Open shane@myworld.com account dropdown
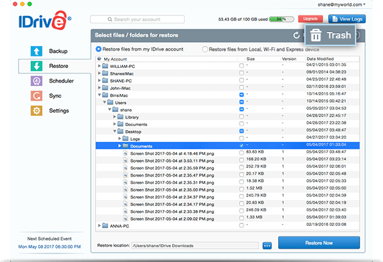383x262 pixels. 341,5
